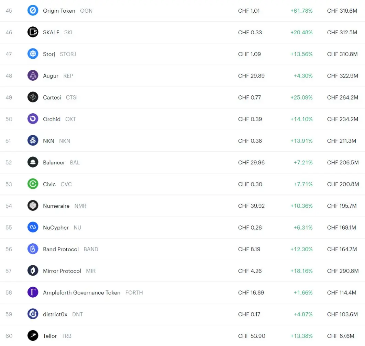The width and height of the screenshot is (365, 346).
Task: Select the Ampleforth Governance Token icon
Action: (x=33, y=292)
